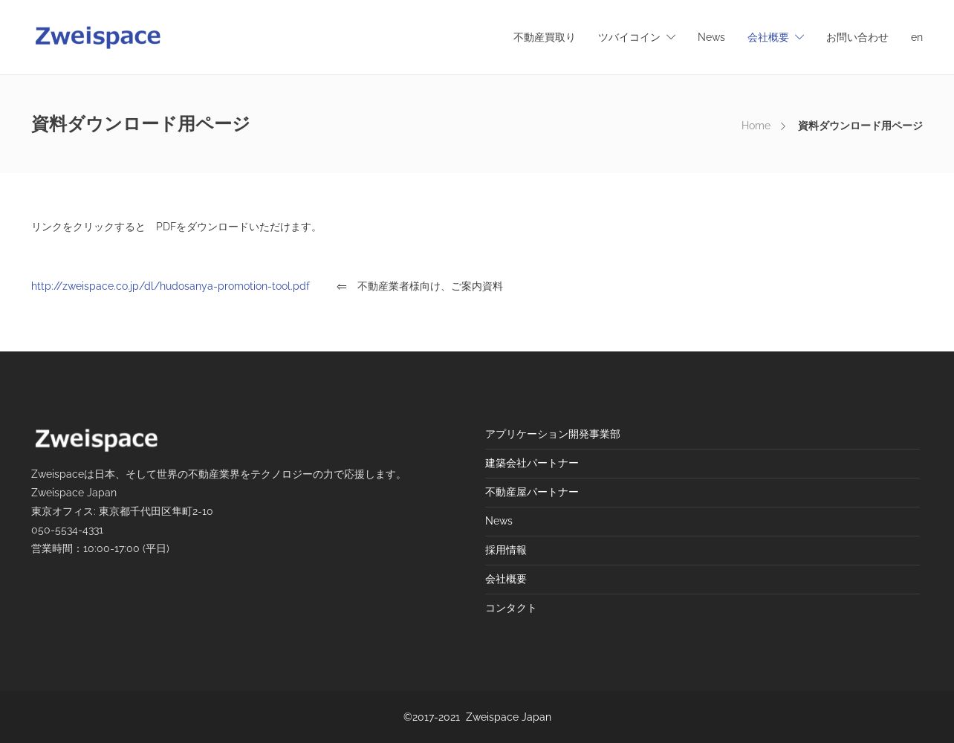The image size is (954, 743).
Task: Click the Zweispace logo in header
Action: click(97, 37)
